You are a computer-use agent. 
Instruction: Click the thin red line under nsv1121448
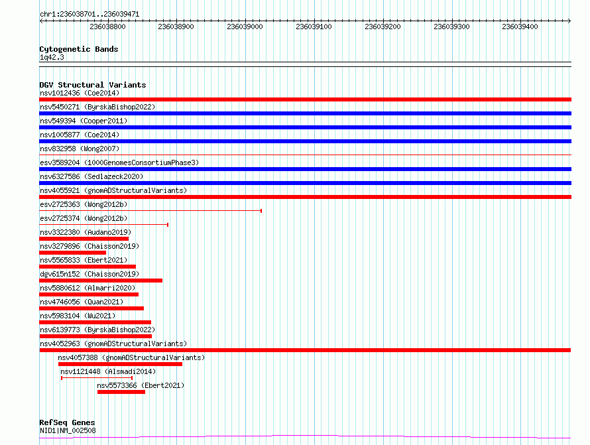(97, 378)
